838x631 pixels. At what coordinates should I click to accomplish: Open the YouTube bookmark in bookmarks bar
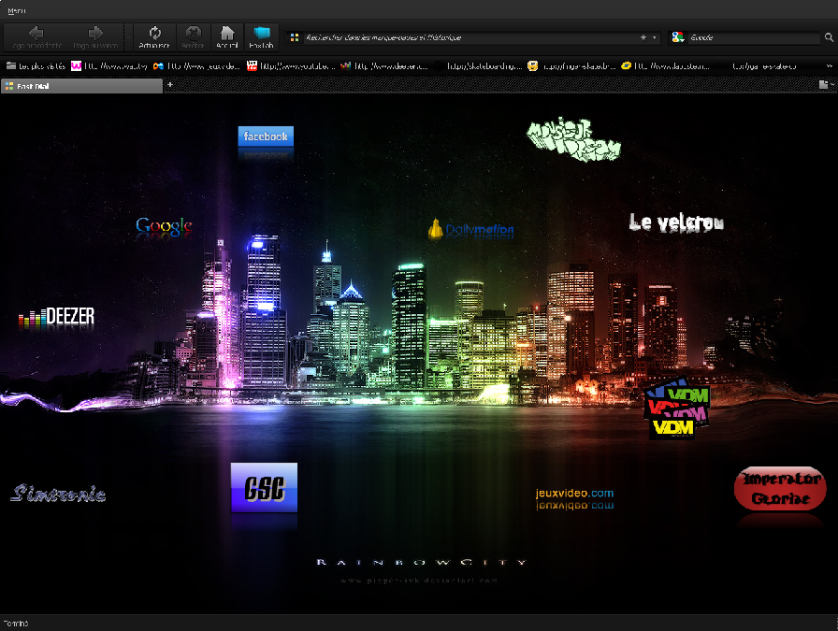point(291,65)
